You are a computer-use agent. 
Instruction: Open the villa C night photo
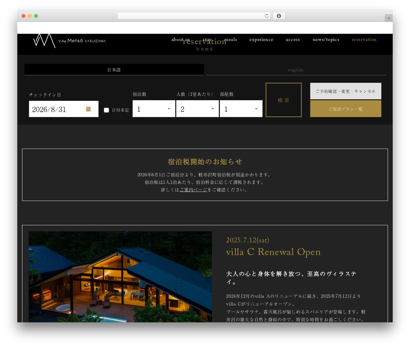coord(120,277)
